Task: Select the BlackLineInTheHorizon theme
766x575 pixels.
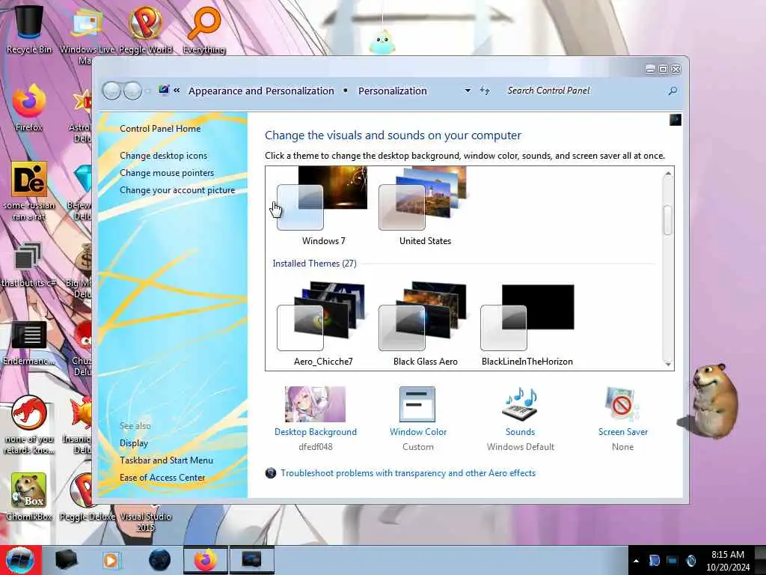Action: [527, 323]
